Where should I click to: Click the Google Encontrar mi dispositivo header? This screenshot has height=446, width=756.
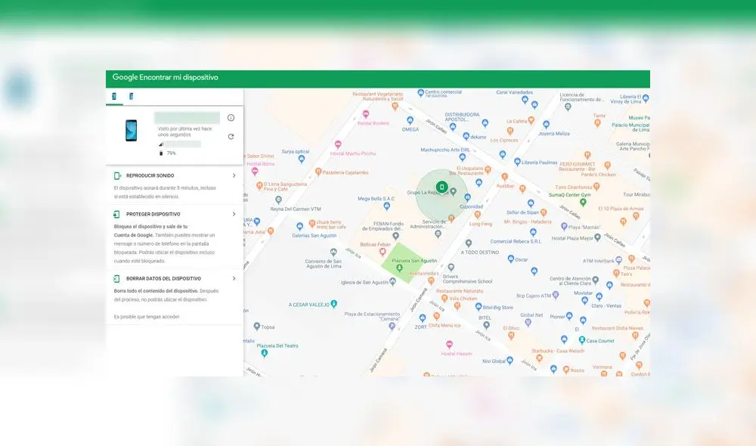coord(165,77)
